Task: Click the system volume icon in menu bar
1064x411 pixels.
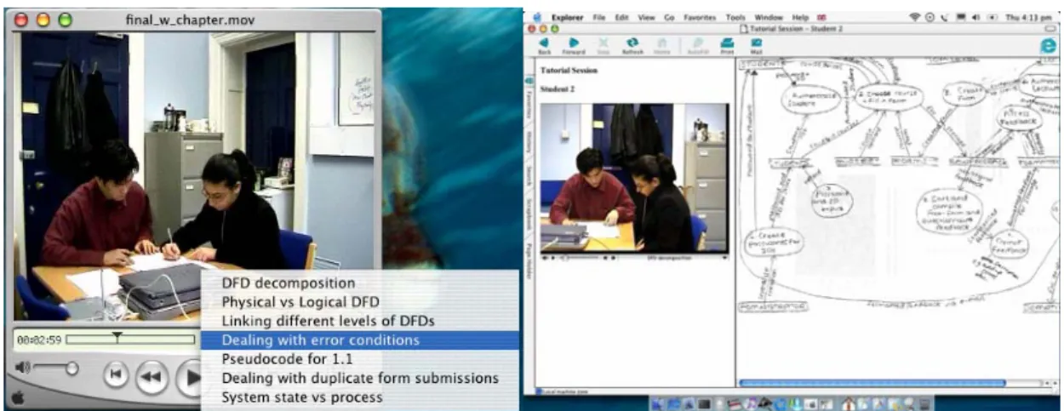Action: [x=975, y=17]
